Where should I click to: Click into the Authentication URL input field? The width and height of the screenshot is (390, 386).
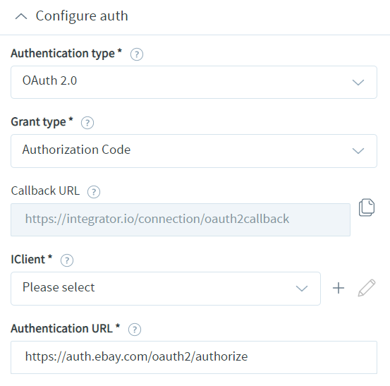194,357
